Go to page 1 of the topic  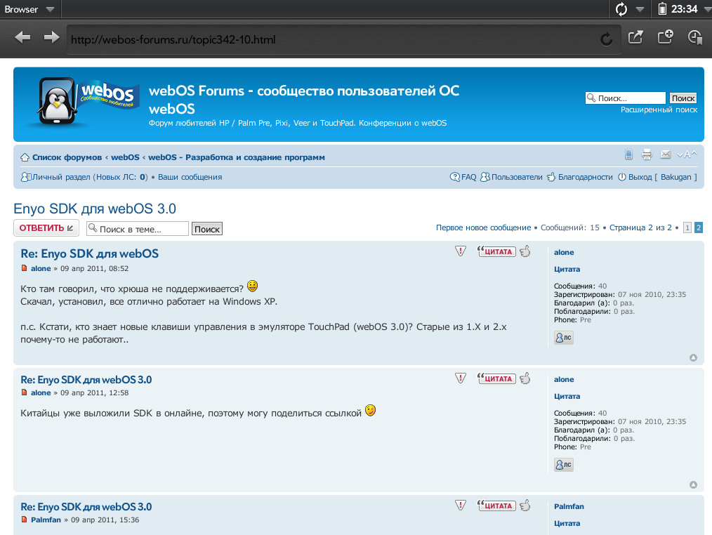coord(687,228)
